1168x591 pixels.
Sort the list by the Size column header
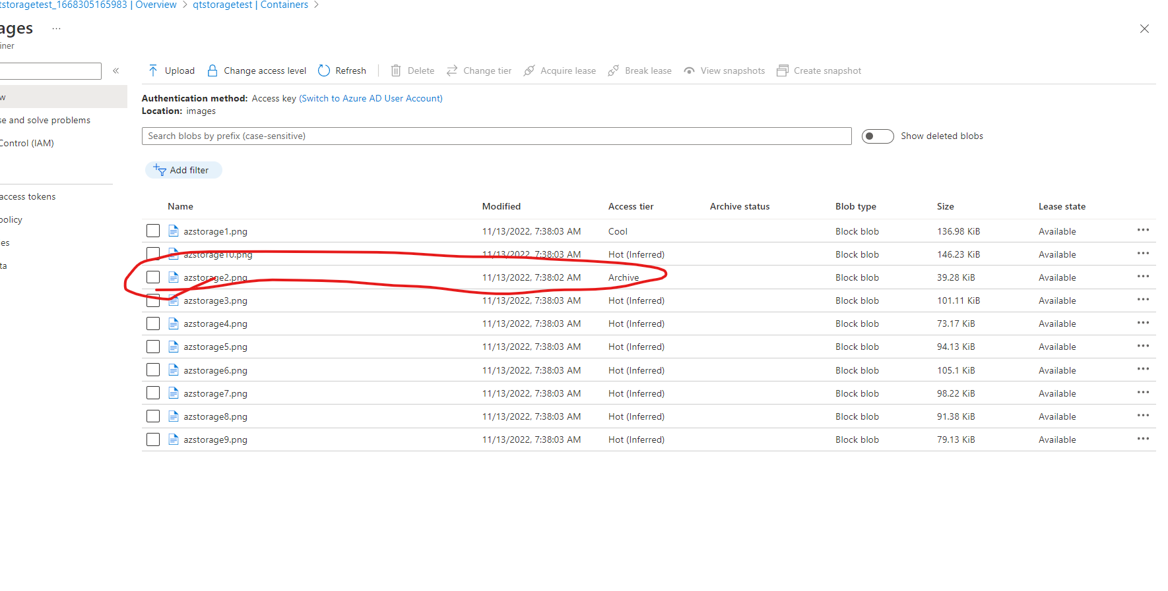click(945, 206)
